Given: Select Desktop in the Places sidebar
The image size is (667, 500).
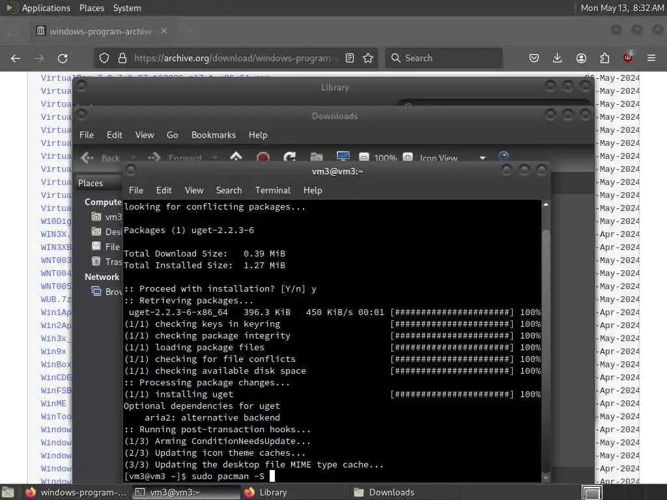Looking at the screenshot, I should 107,232.
